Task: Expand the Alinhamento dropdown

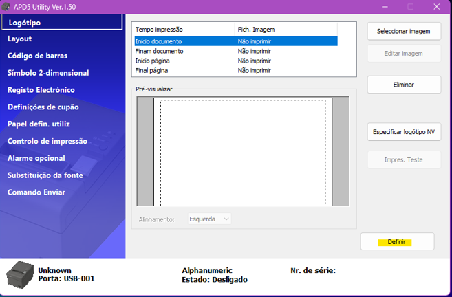Action: pos(210,219)
